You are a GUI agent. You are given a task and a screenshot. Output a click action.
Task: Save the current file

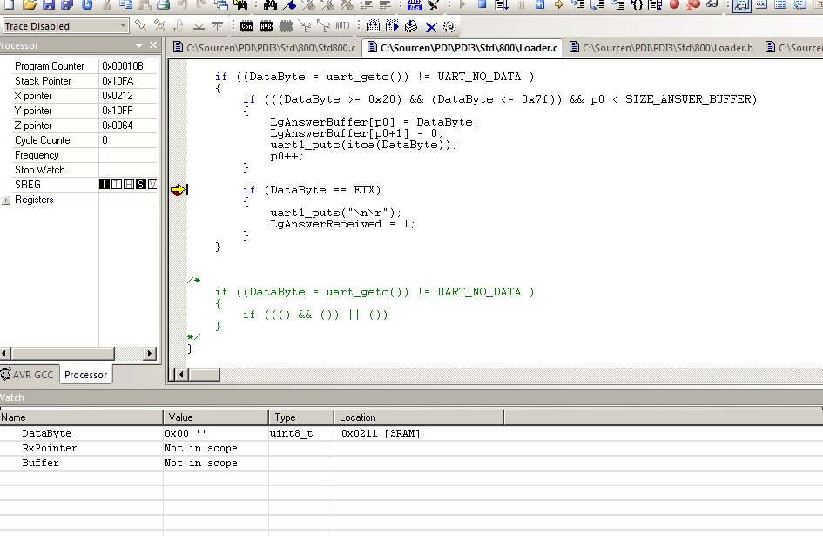tap(48, 4)
